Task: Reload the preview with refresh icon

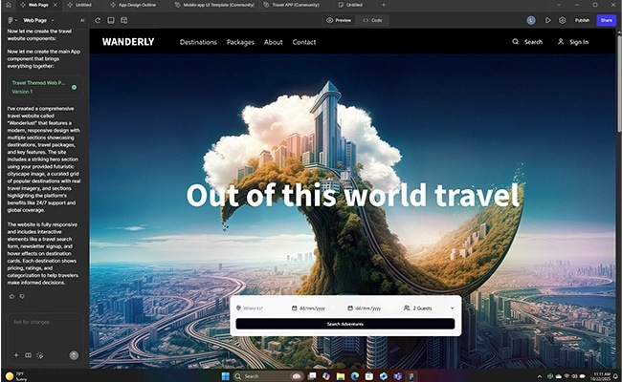Action: [x=98, y=20]
